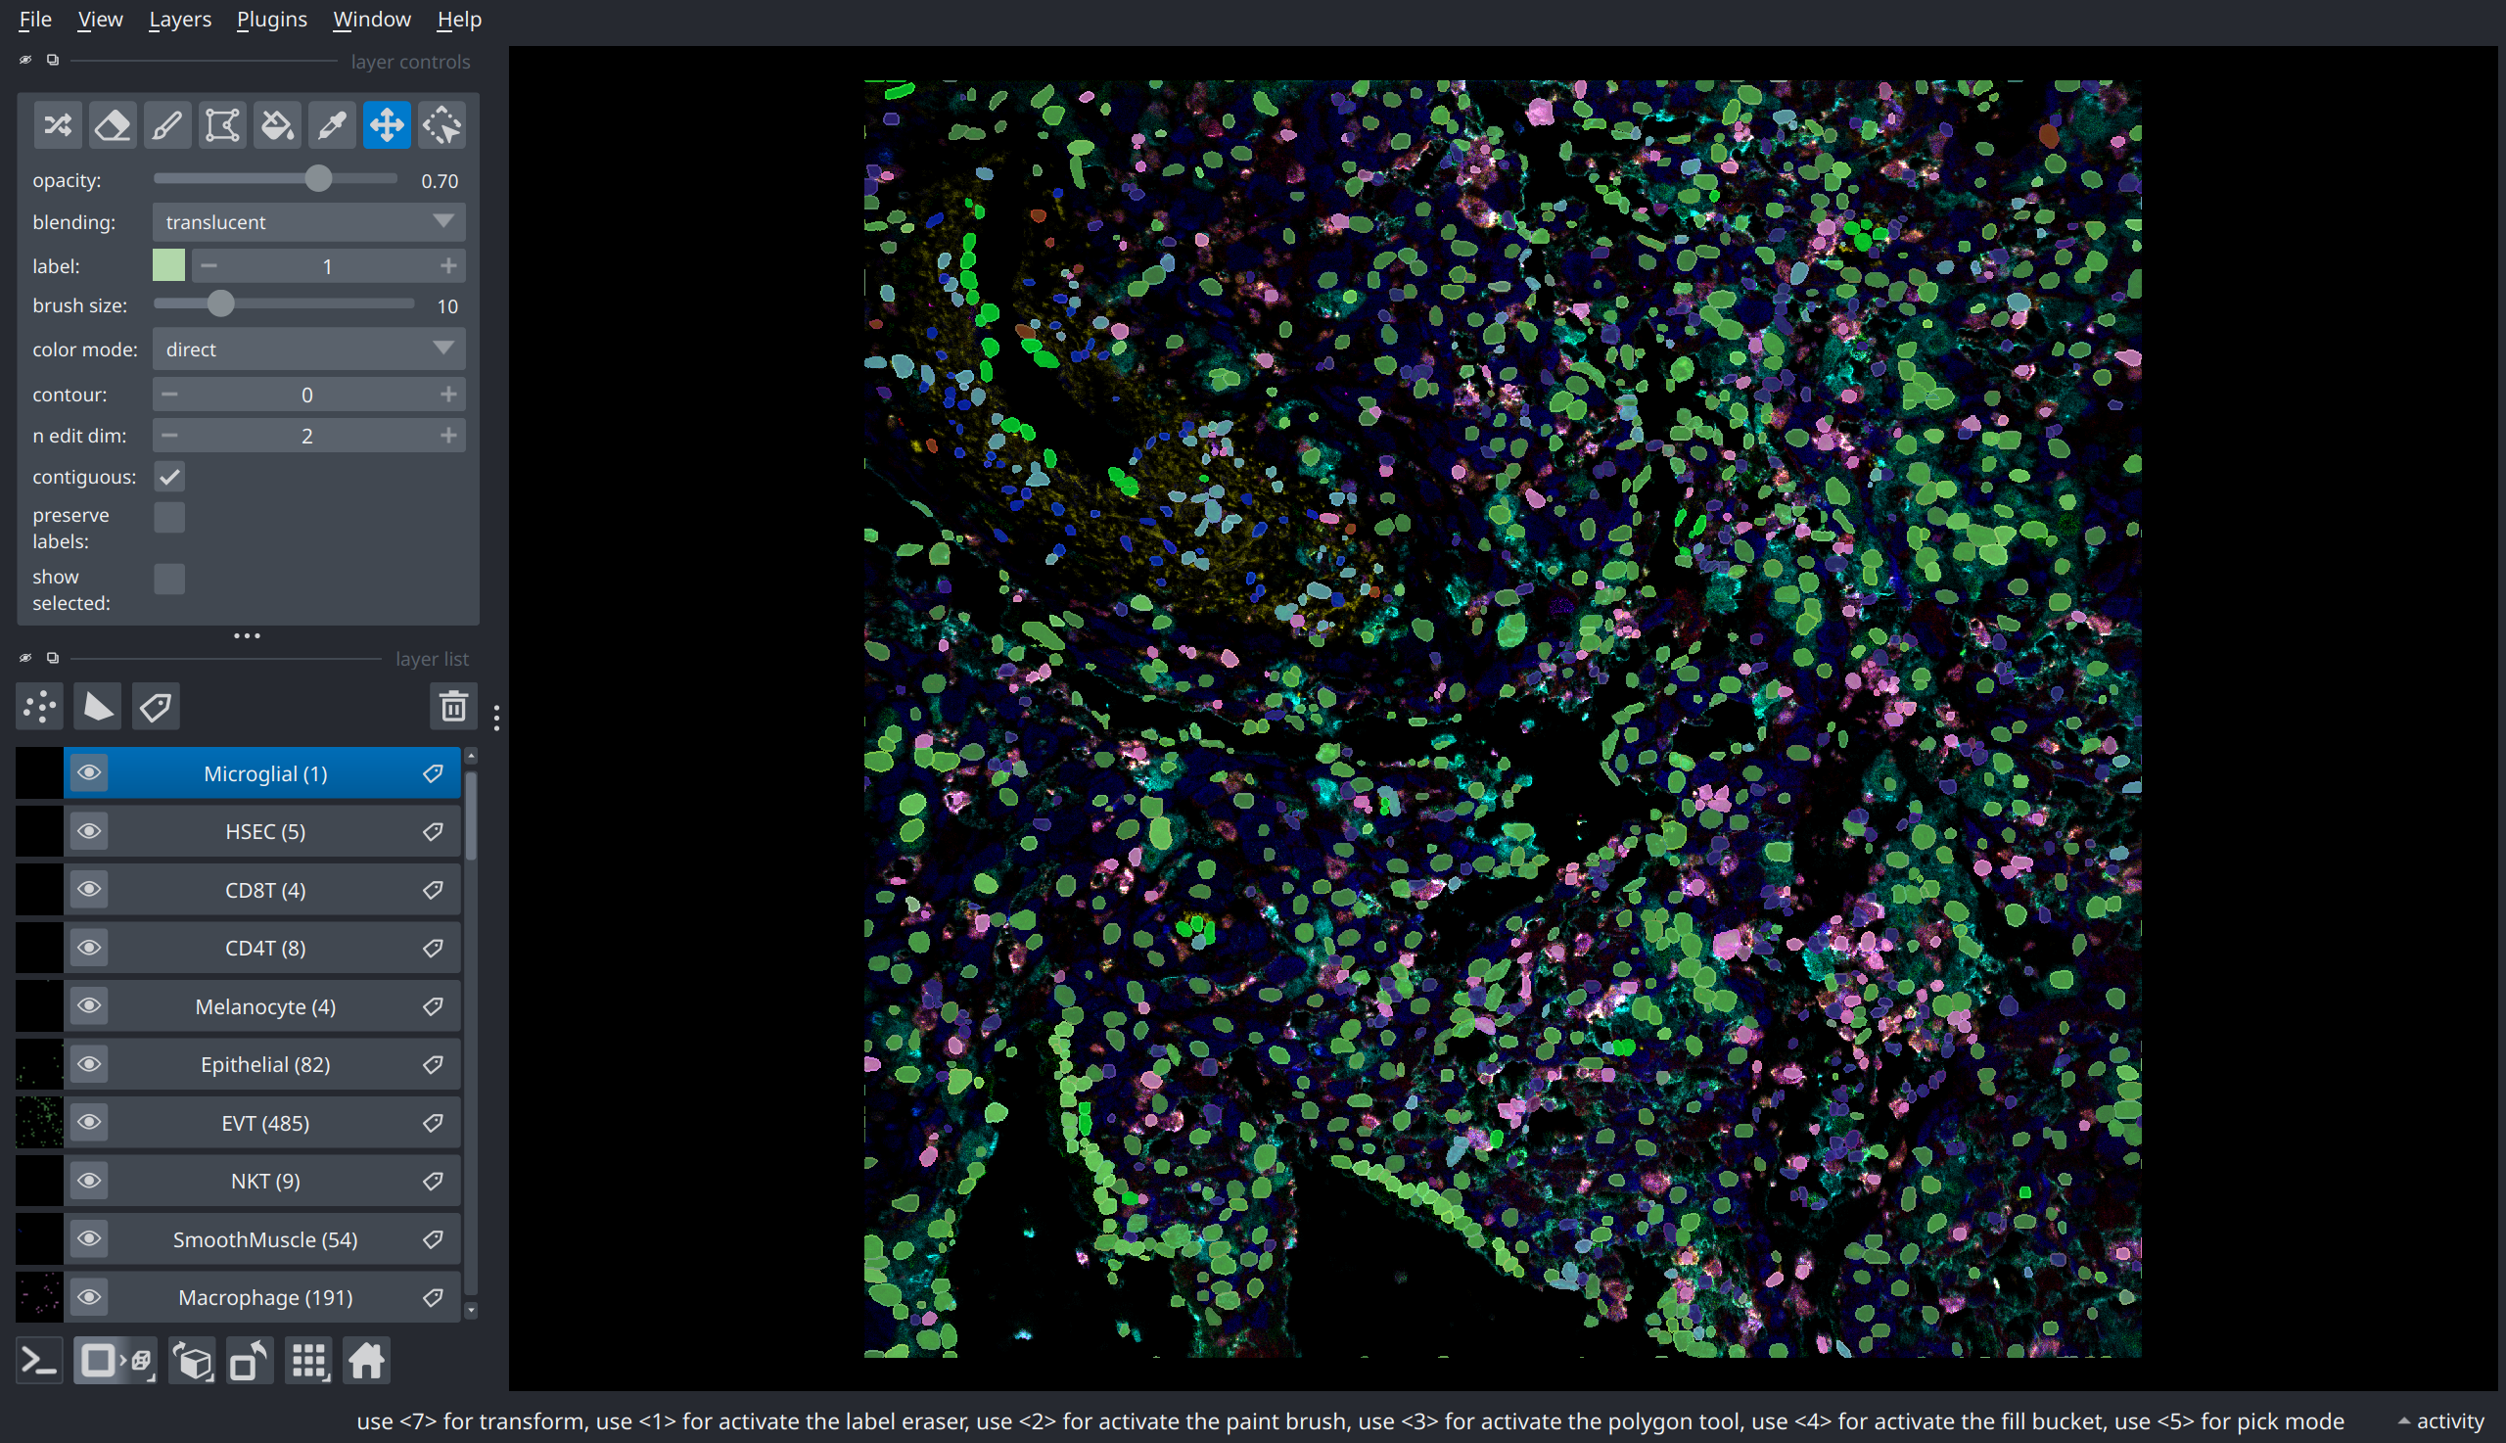This screenshot has width=2506, height=1443.
Task: Open the Help menu
Action: tap(459, 19)
